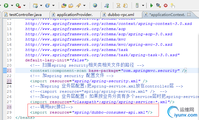The width and height of the screenshot is (199, 120).
Task: Click the show whitespace characters icon
Action: coord(125,6)
